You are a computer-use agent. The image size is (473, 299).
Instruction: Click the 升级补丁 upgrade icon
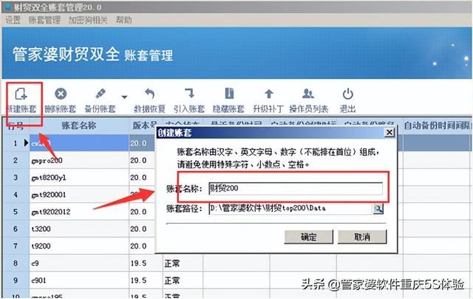tap(269, 94)
